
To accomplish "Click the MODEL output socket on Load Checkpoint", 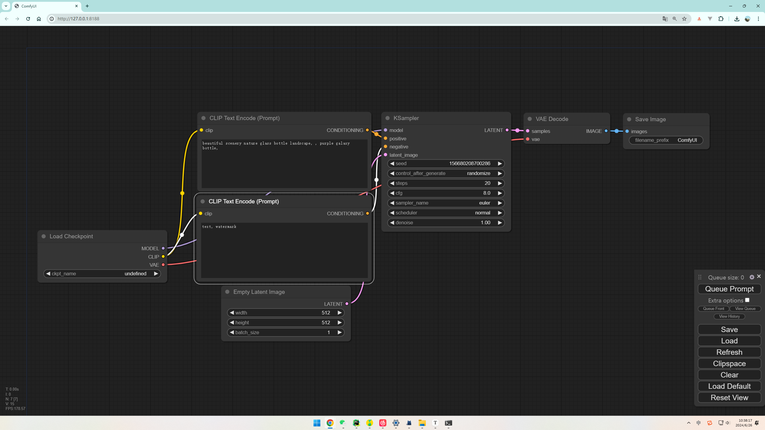I will coord(163,248).
